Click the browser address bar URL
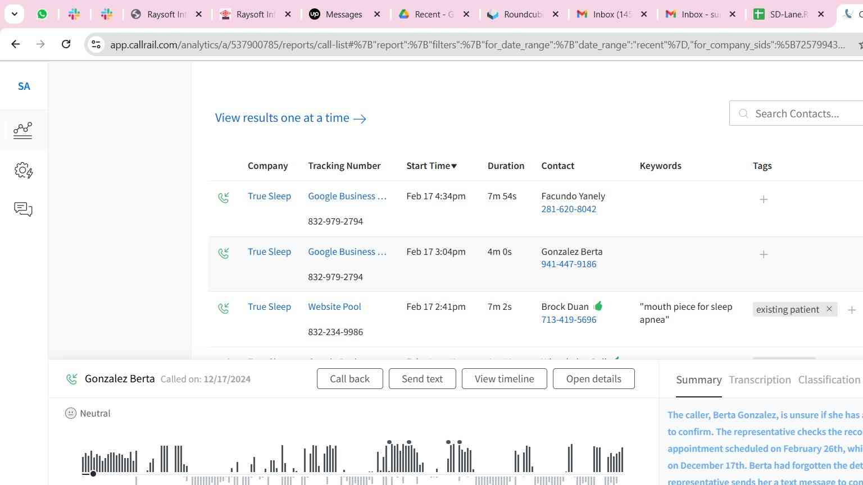Viewport: 863px width, 485px height. tap(477, 44)
